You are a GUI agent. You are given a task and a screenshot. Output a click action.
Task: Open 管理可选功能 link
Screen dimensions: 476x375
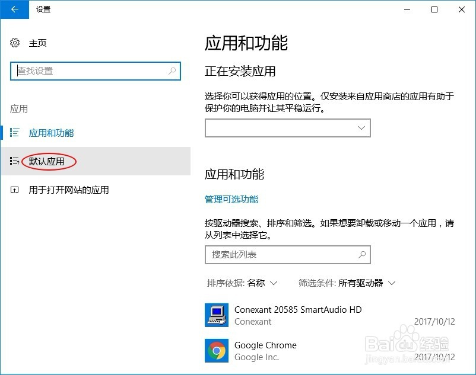(231, 200)
